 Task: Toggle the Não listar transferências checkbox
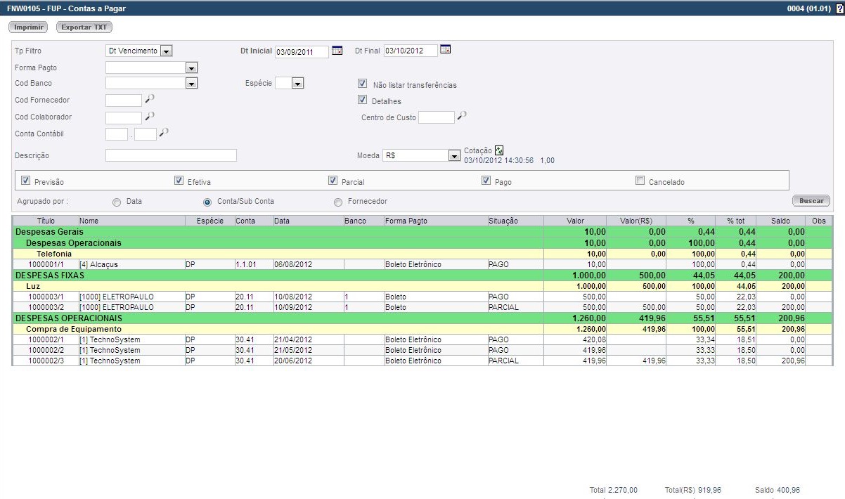coord(363,84)
